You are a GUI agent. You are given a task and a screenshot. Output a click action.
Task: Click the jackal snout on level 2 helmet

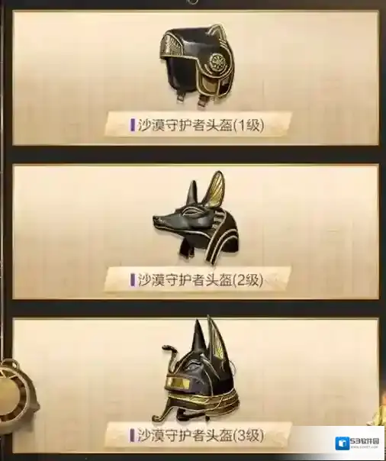(162, 219)
